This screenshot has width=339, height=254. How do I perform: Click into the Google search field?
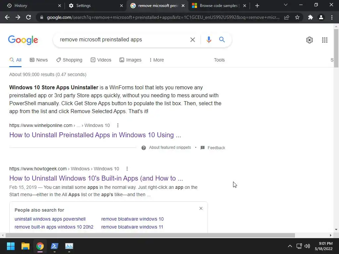[122, 40]
